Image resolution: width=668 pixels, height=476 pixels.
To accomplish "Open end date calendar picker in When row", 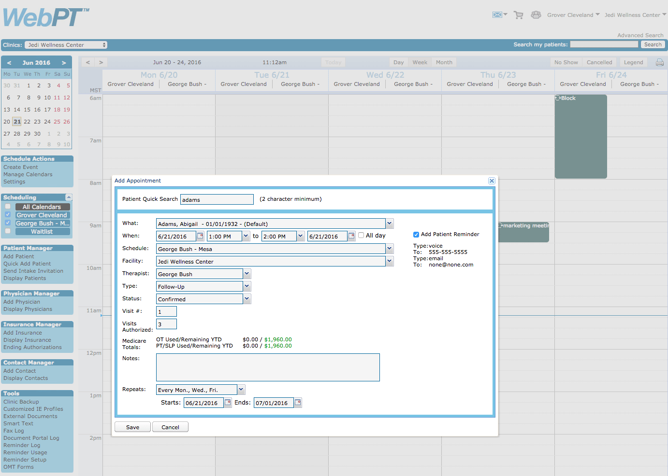I will (x=351, y=236).
